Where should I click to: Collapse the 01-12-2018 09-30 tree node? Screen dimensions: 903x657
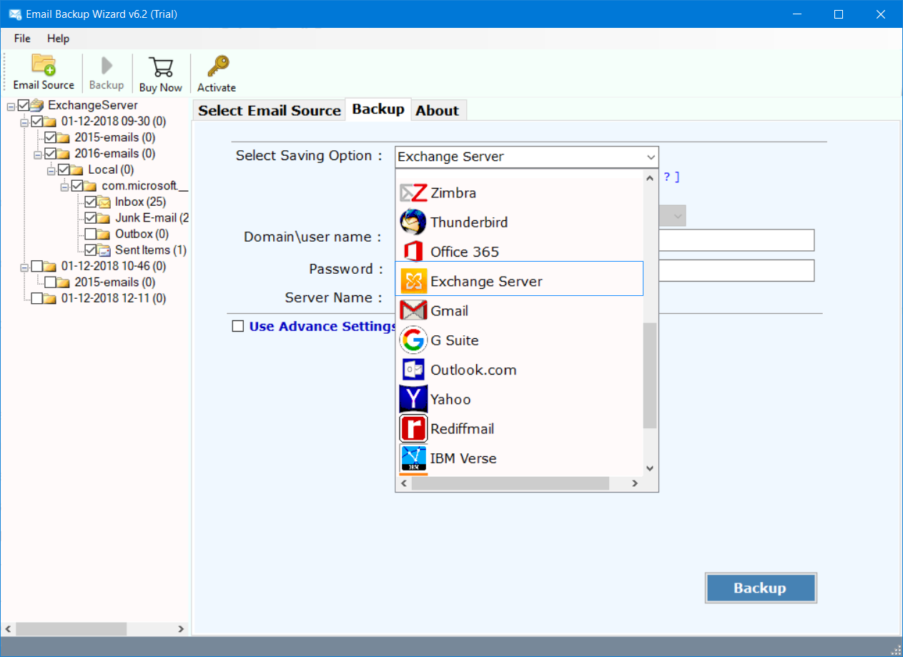(24, 122)
